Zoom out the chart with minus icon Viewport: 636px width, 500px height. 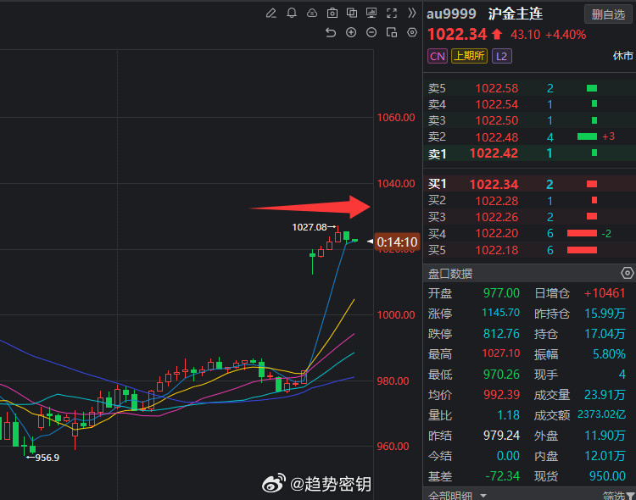pos(371,32)
